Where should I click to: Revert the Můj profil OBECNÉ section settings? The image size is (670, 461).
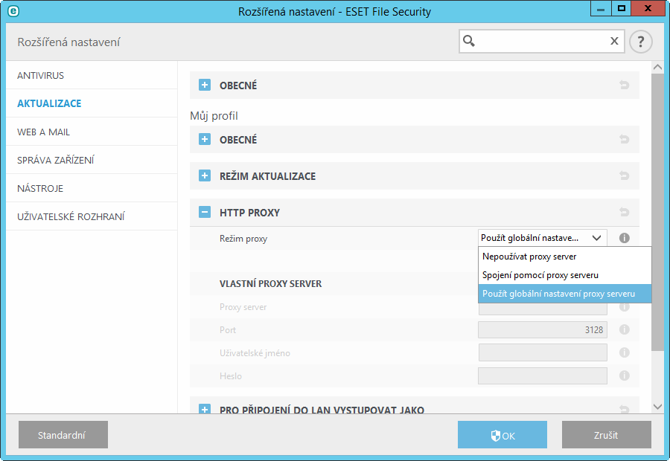pos(625,139)
